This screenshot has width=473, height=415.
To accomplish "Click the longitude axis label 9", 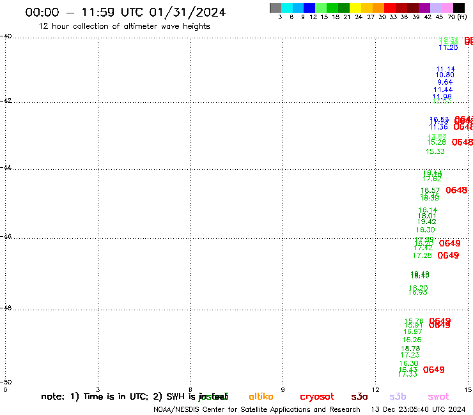I will pos(283,390).
